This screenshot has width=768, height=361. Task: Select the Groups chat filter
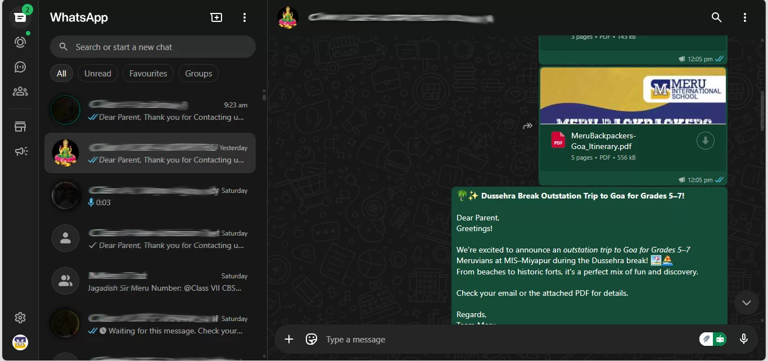coord(198,74)
